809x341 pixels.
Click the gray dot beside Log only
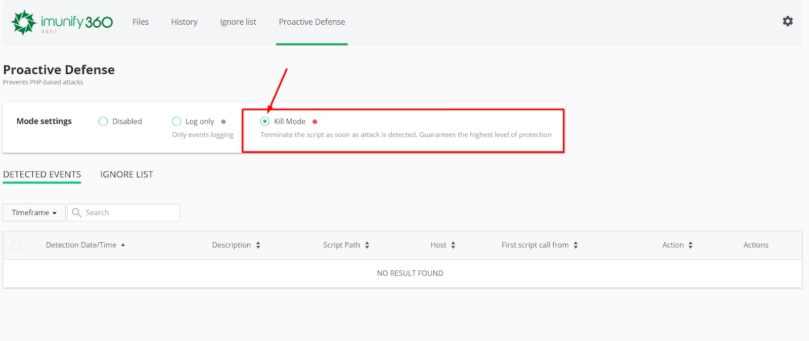(x=223, y=122)
